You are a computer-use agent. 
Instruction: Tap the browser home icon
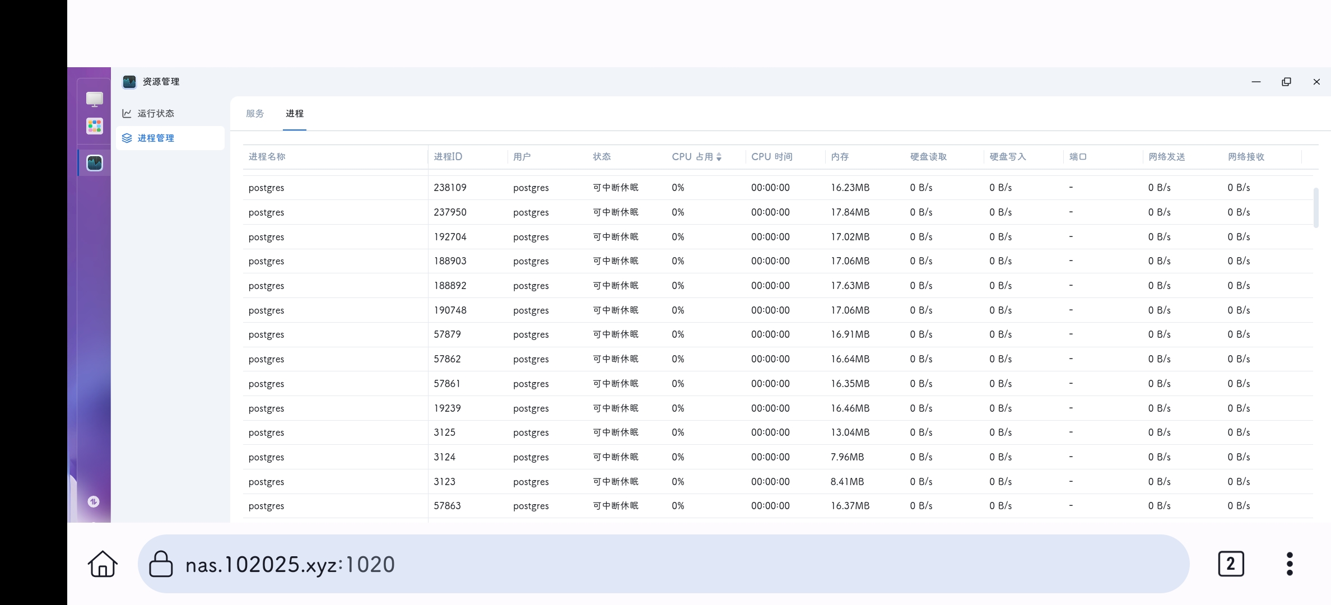coord(103,564)
